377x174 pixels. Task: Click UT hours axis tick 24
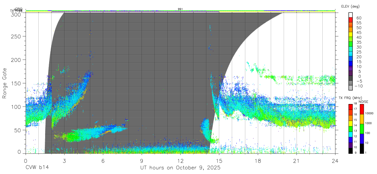[335, 160]
